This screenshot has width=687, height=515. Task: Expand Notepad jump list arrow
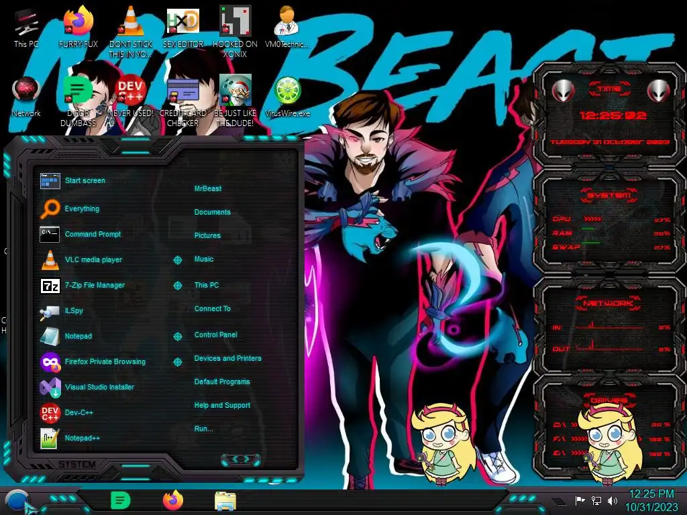coord(177,337)
